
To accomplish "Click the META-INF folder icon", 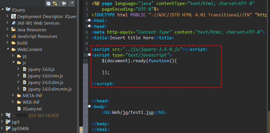I will 19,96.
